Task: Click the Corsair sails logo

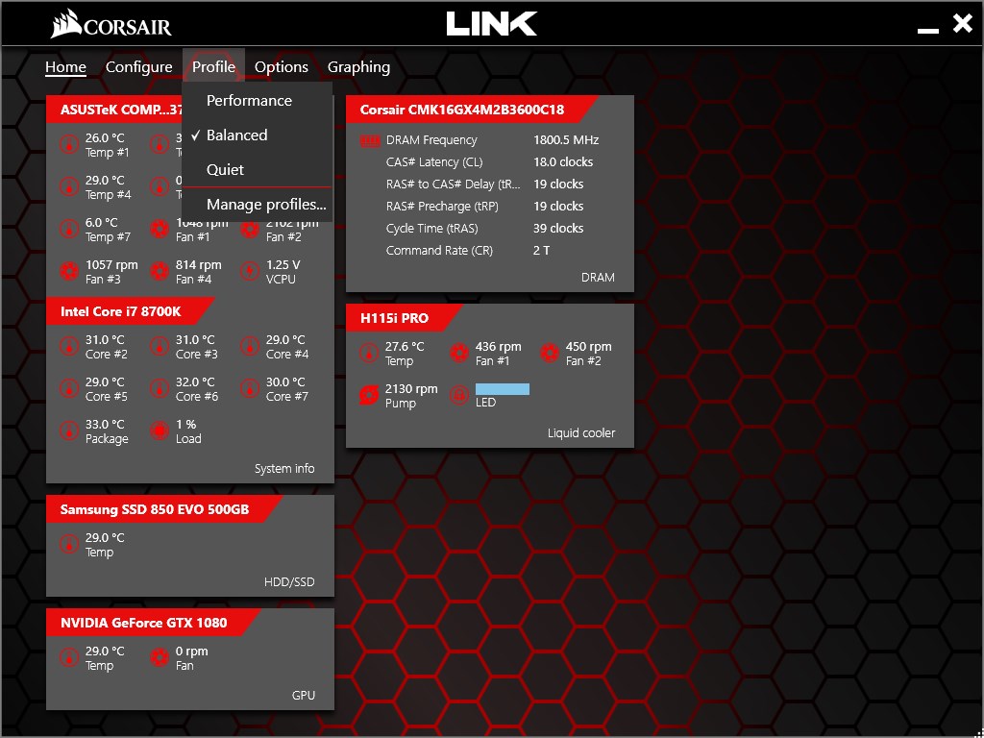Action: pos(66,24)
